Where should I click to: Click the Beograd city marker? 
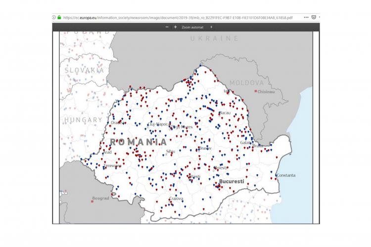click(93, 200)
